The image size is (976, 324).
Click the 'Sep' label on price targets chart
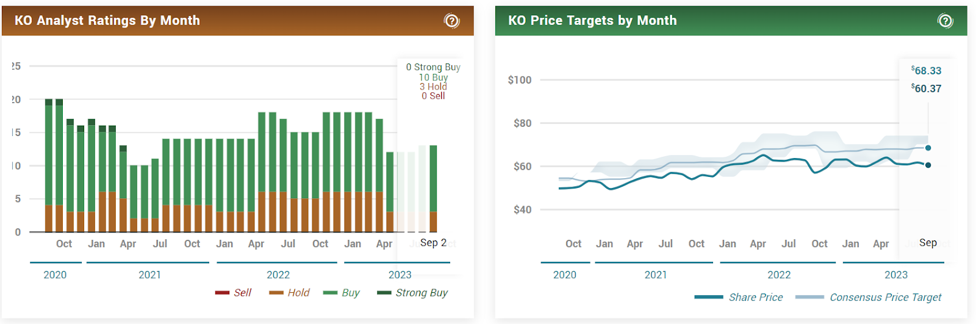pos(928,243)
